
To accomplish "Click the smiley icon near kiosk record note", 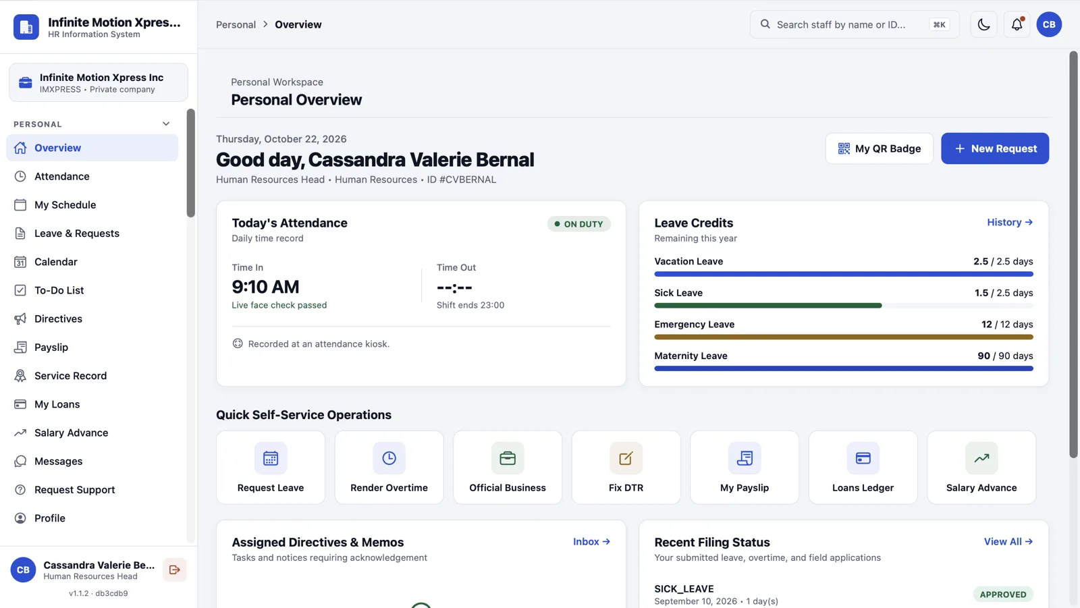I will tap(238, 343).
